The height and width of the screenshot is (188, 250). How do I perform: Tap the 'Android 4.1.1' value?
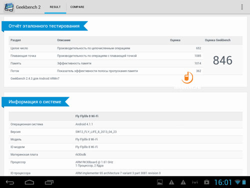coord(84,124)
